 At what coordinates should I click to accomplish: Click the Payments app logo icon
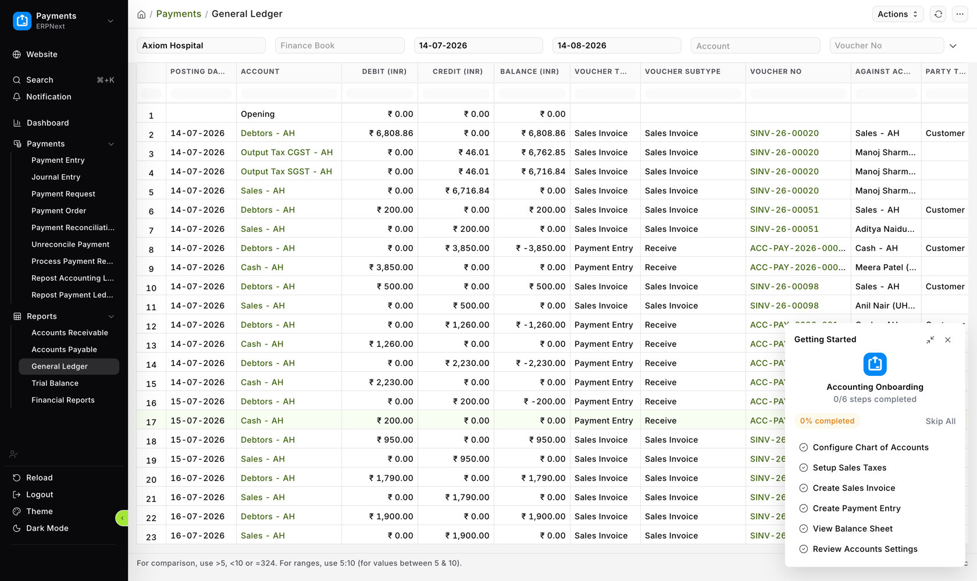22,21
